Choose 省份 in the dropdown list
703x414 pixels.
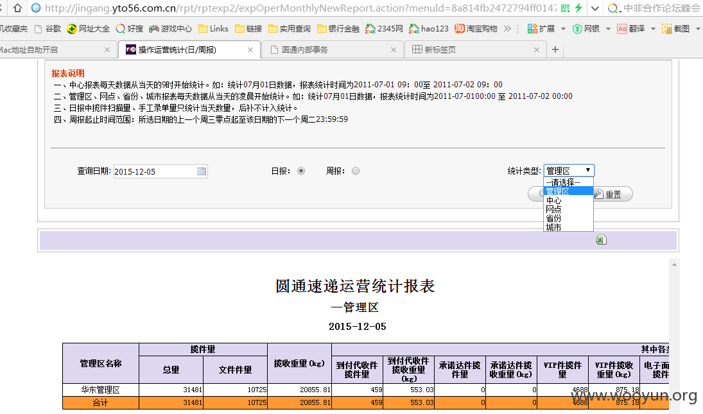click(568, 218)
